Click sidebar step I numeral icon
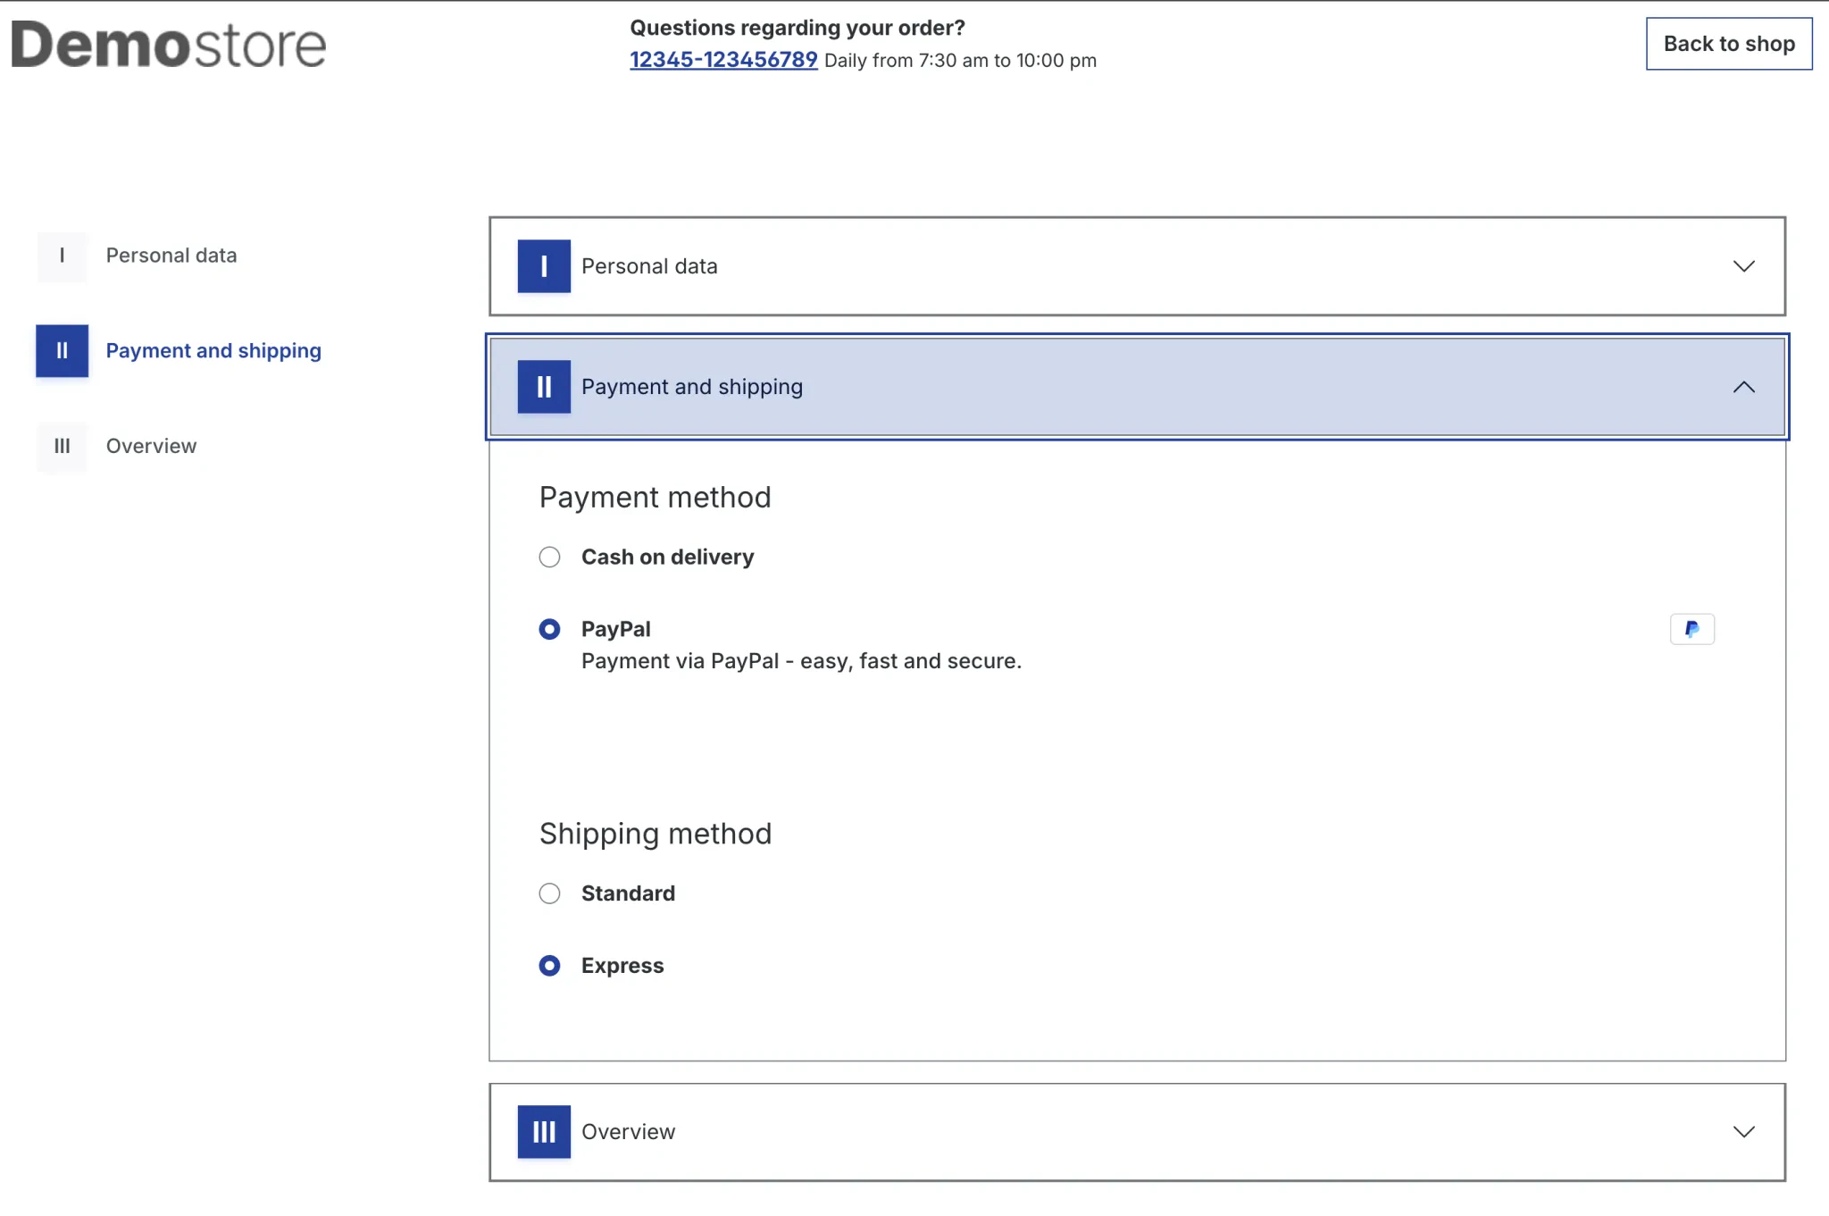 click(x=62, y=256)
